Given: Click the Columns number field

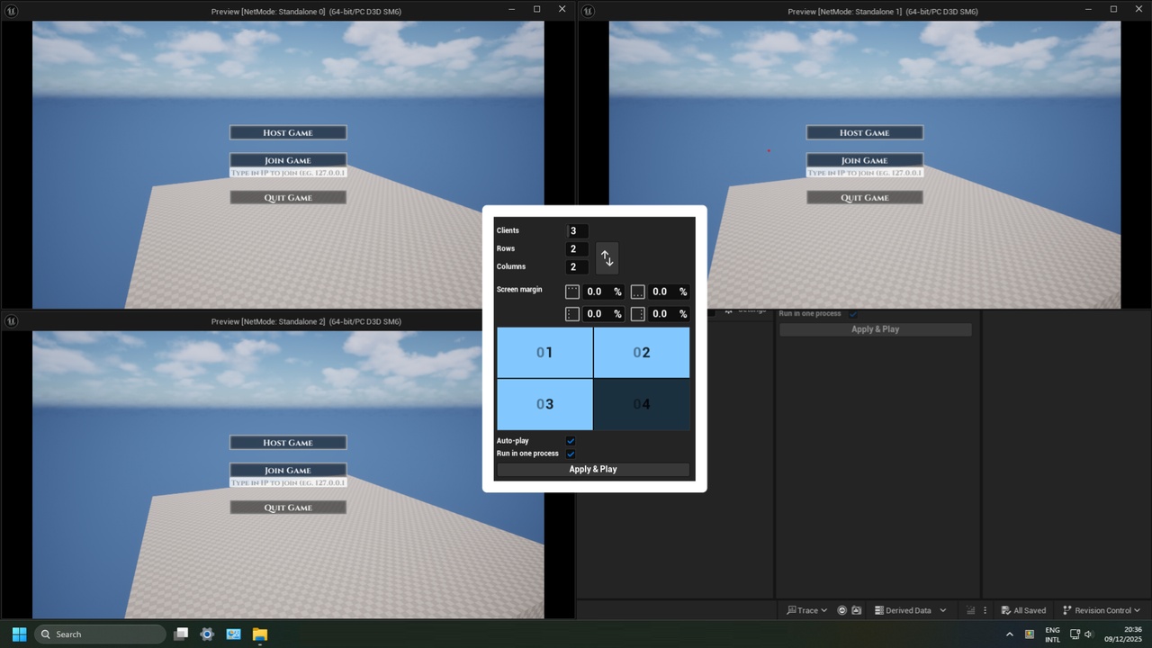Looking at the screenshot, I should point(578,267).
